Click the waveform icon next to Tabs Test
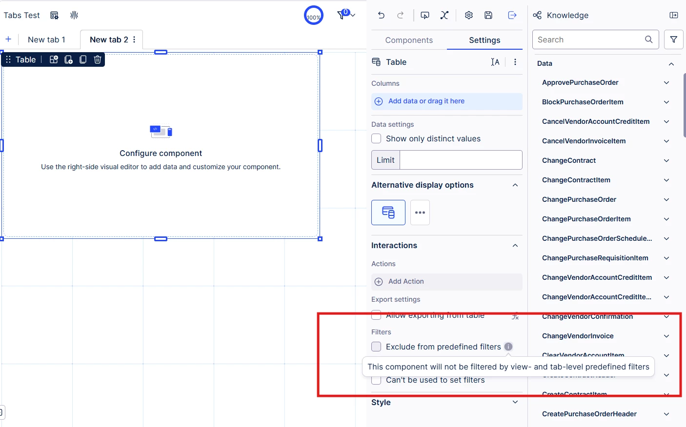This screenshot has height=427, width=686. (74, 16)
